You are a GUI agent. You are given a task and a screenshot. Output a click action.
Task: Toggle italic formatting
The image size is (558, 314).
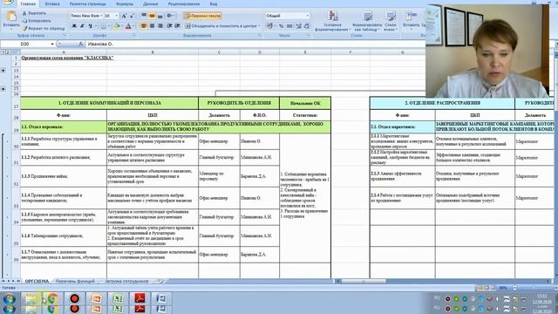coord(82,26)
